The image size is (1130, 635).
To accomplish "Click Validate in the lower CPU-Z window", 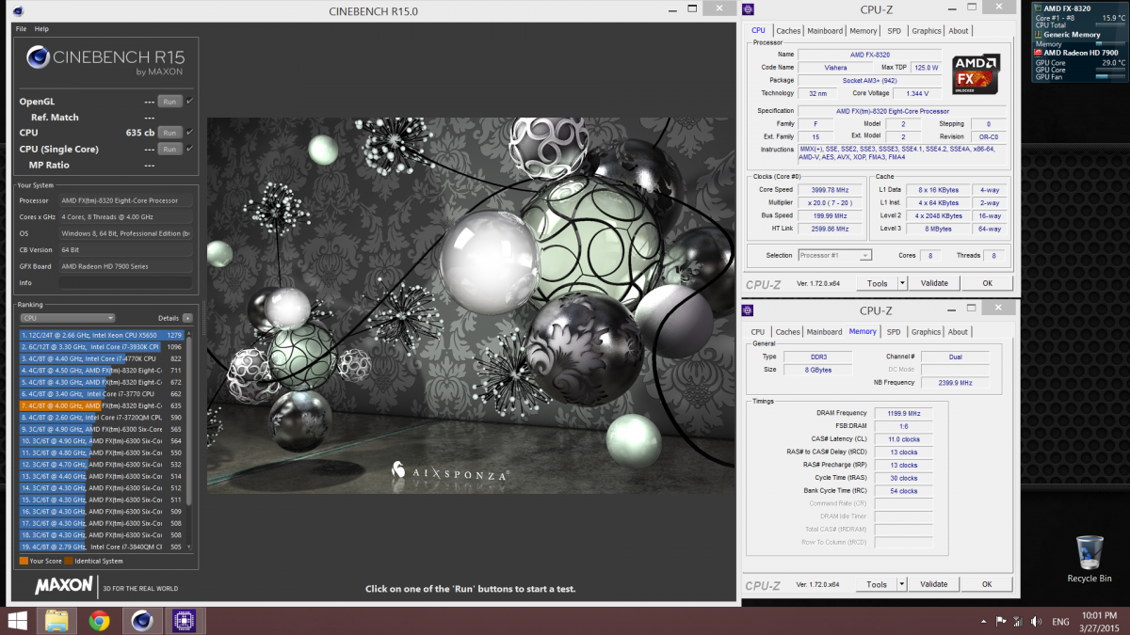I will [934, 584].
